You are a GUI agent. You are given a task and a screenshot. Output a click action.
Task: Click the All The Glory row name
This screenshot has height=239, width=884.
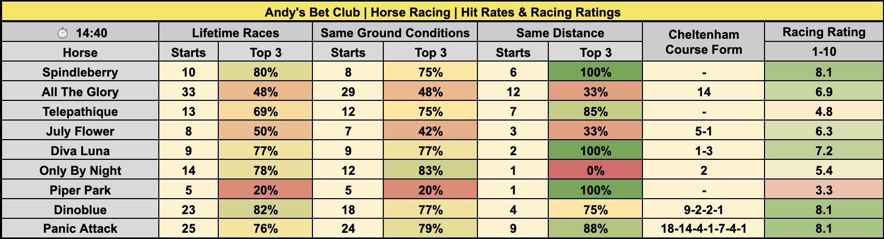[80, 92]
